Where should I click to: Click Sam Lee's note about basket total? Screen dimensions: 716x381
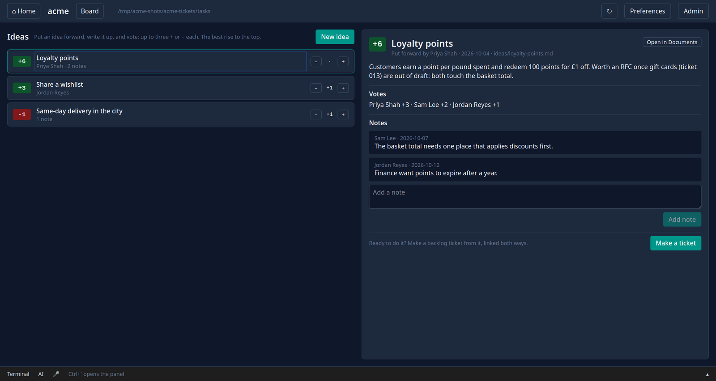tap(535, 143)
